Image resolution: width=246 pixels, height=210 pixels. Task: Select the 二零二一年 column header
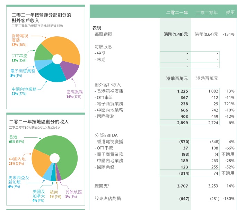[177, 12]
